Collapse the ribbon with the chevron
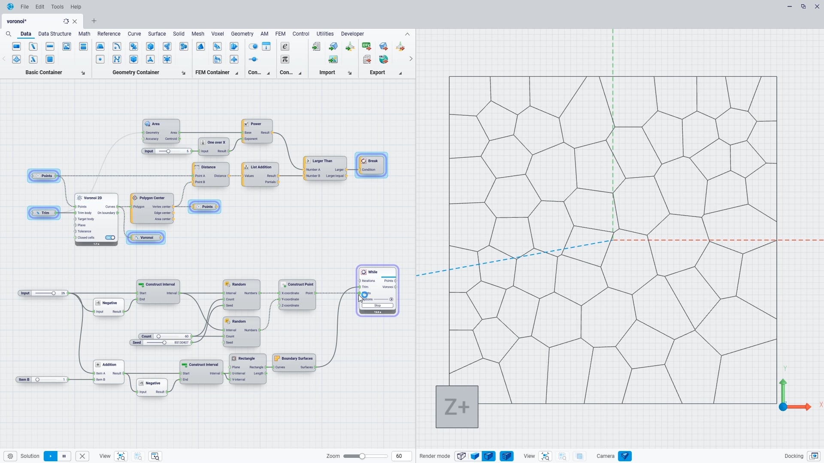 point(407,34)
